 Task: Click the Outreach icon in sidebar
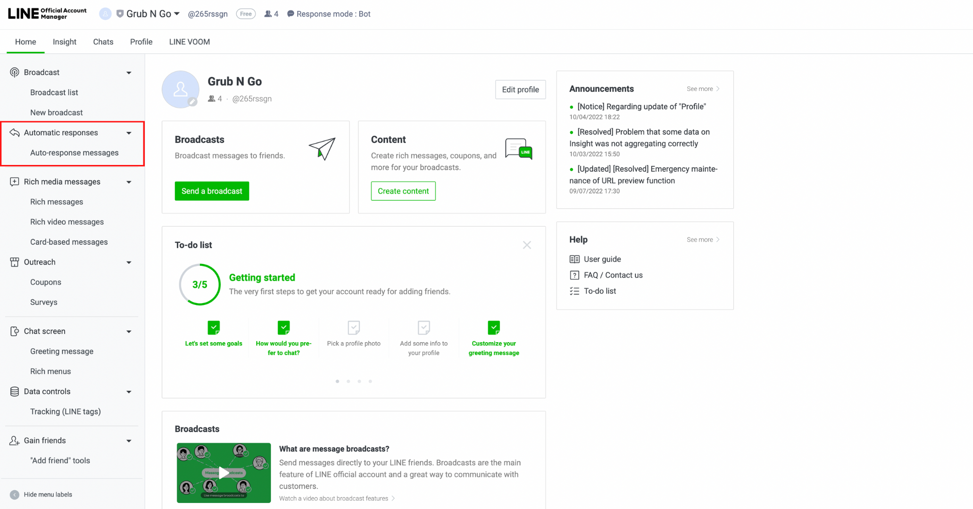(x=14, y=262)
